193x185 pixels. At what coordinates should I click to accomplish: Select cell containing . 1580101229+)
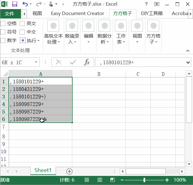(40, 96)
